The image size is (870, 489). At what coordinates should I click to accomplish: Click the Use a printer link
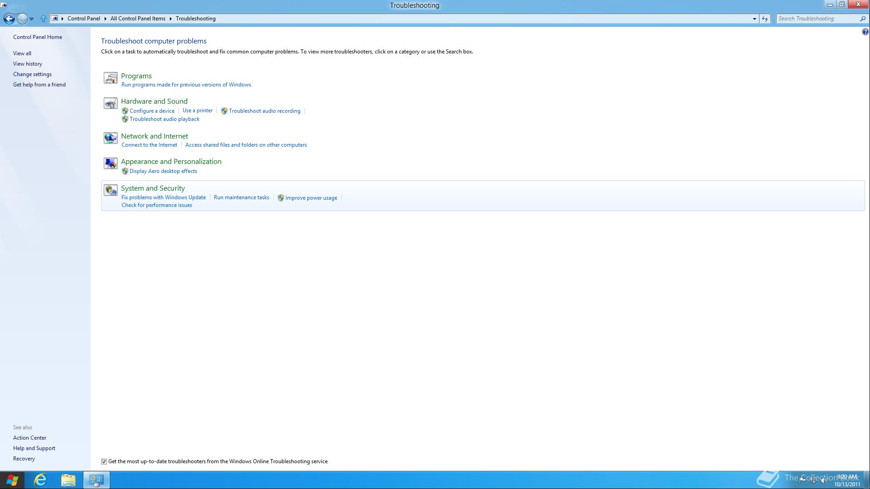pyautogui.click(x=198, y=110)
